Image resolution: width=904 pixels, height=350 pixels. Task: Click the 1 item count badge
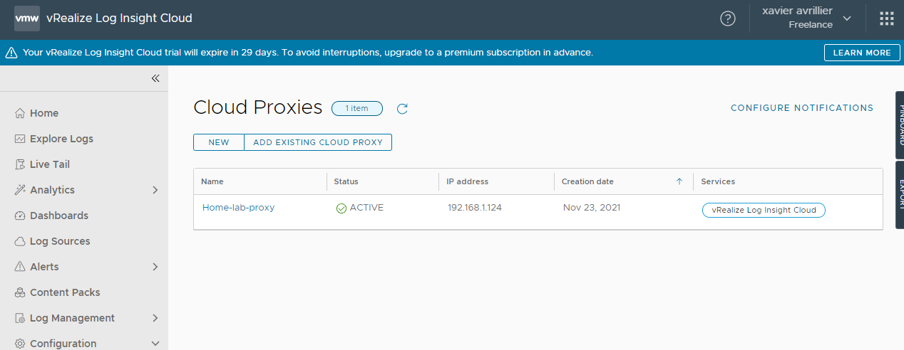pyautogui.click(x=357, y=108)
